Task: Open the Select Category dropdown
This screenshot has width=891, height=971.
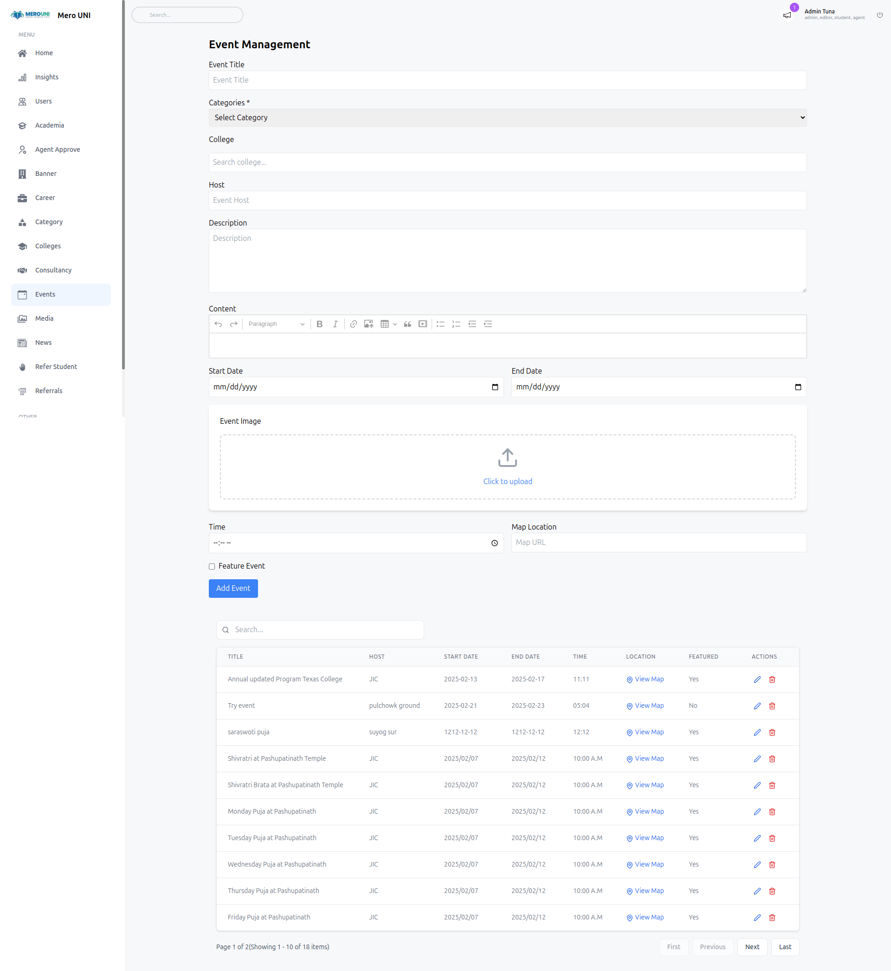Action: (x=507, y=117)
